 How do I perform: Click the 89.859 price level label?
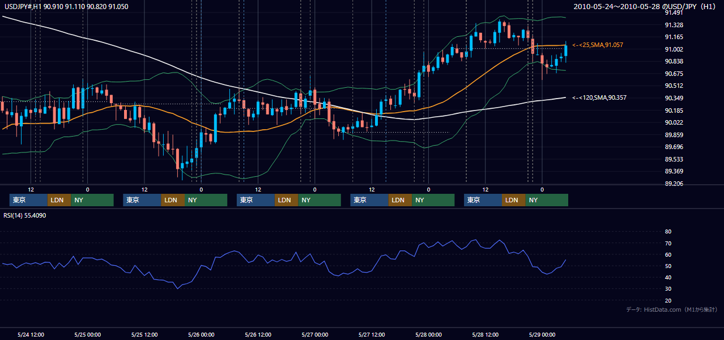click(674, 135)
